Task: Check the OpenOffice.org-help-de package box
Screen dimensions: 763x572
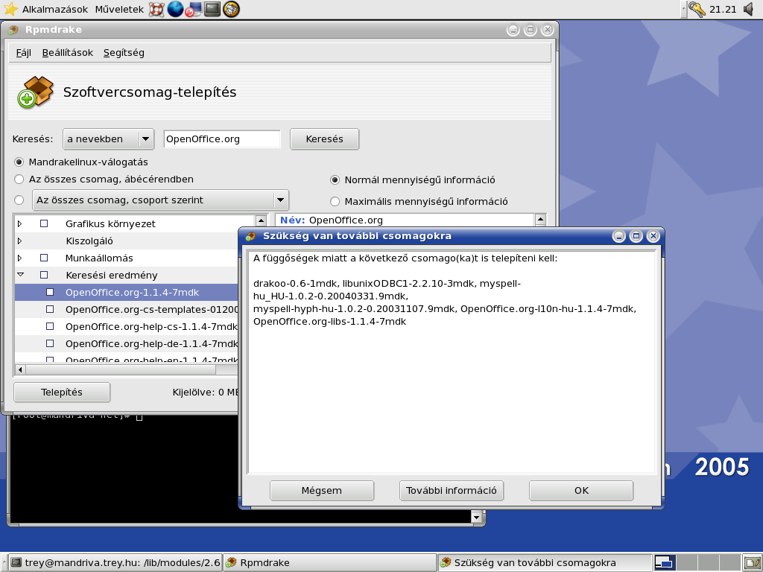Action: coord(50,343)
